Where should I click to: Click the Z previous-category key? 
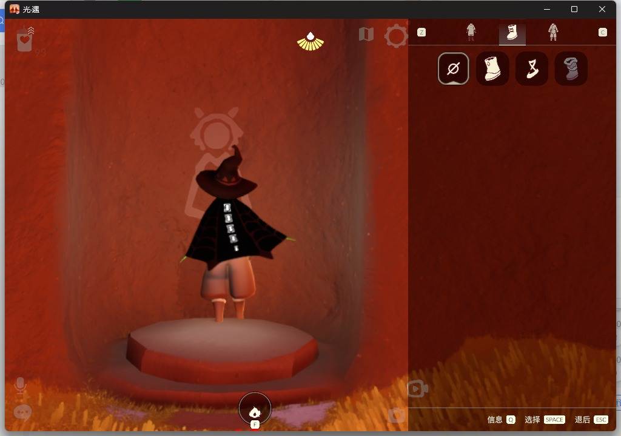point(421,33)
